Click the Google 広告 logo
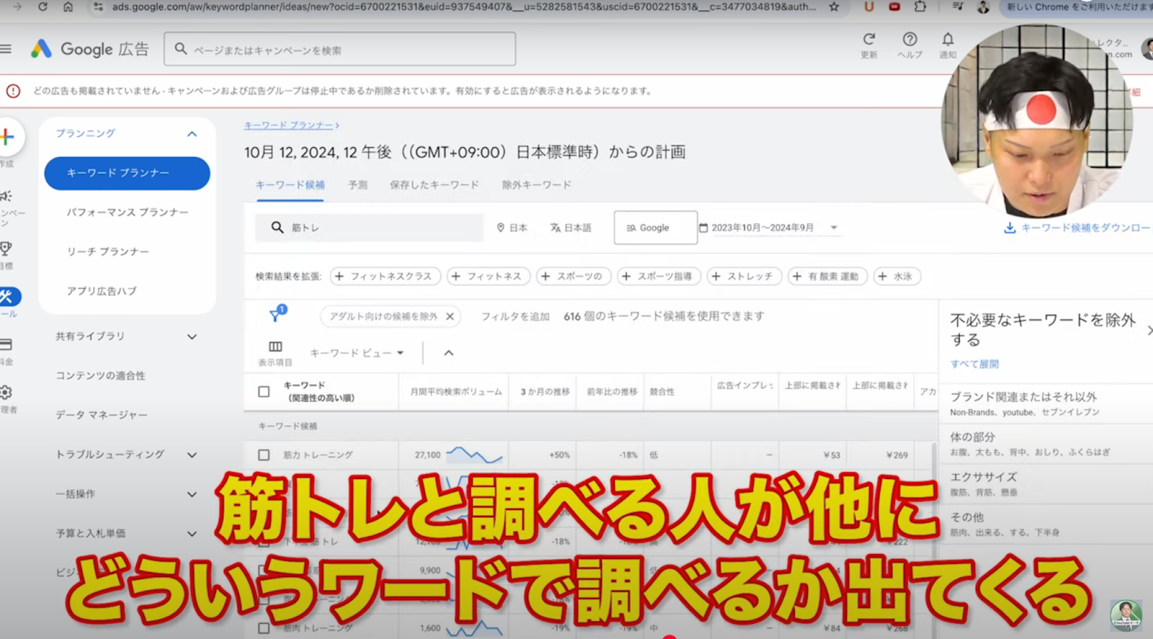Viewport: 1153px width, 639px height. point(90,49)
